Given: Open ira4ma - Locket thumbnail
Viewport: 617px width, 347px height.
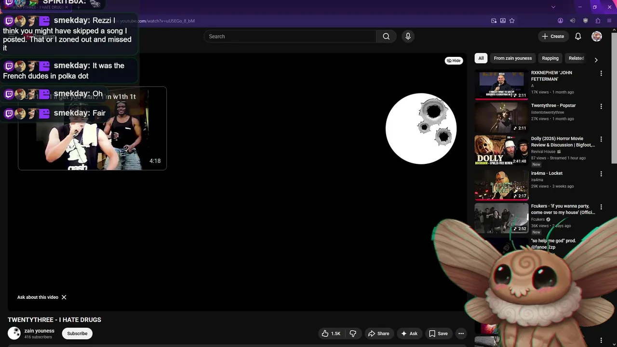Looking at the screenshot, I should coord(501,185).
